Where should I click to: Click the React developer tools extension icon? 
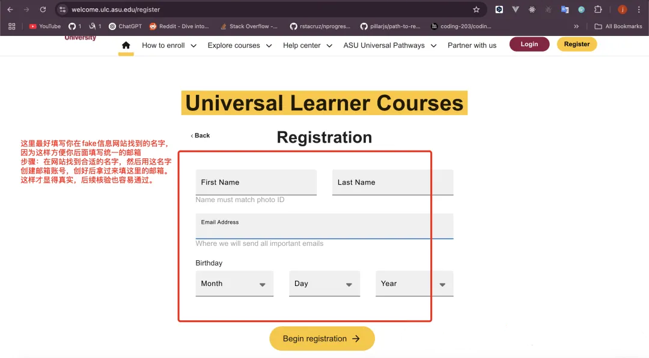[532, 10]
